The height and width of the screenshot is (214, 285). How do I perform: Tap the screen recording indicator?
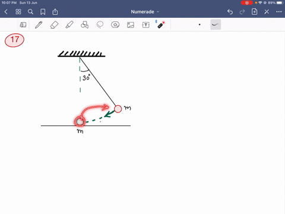coord(246,3)
